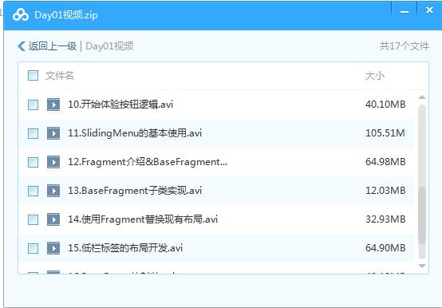Sort by the 文件名 column header

point(60,76)
